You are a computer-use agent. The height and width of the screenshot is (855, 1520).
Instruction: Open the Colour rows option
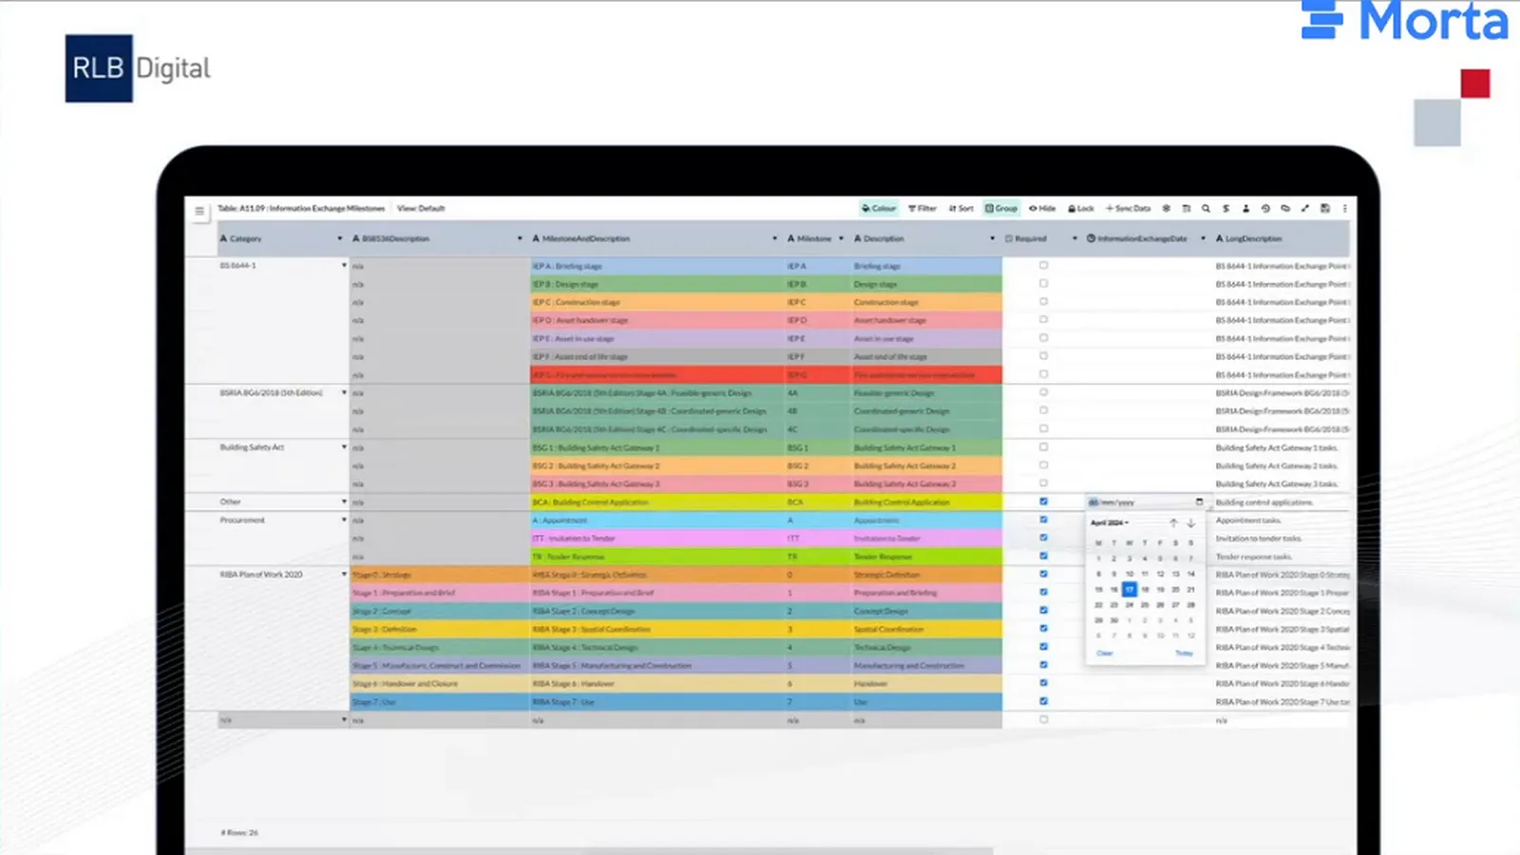[879, 208]
